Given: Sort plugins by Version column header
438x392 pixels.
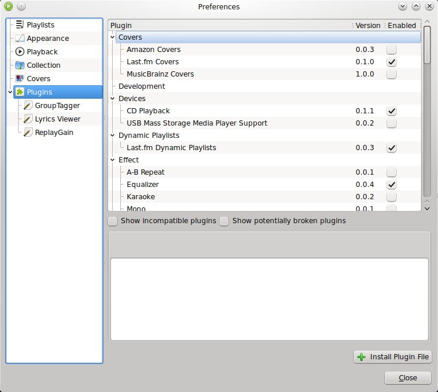Looking at the screenshot, I should pyautogui.click(x=367, y=26).
